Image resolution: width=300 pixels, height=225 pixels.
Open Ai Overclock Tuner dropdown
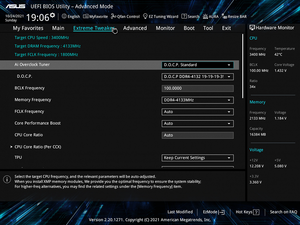[x=198, y=65]
